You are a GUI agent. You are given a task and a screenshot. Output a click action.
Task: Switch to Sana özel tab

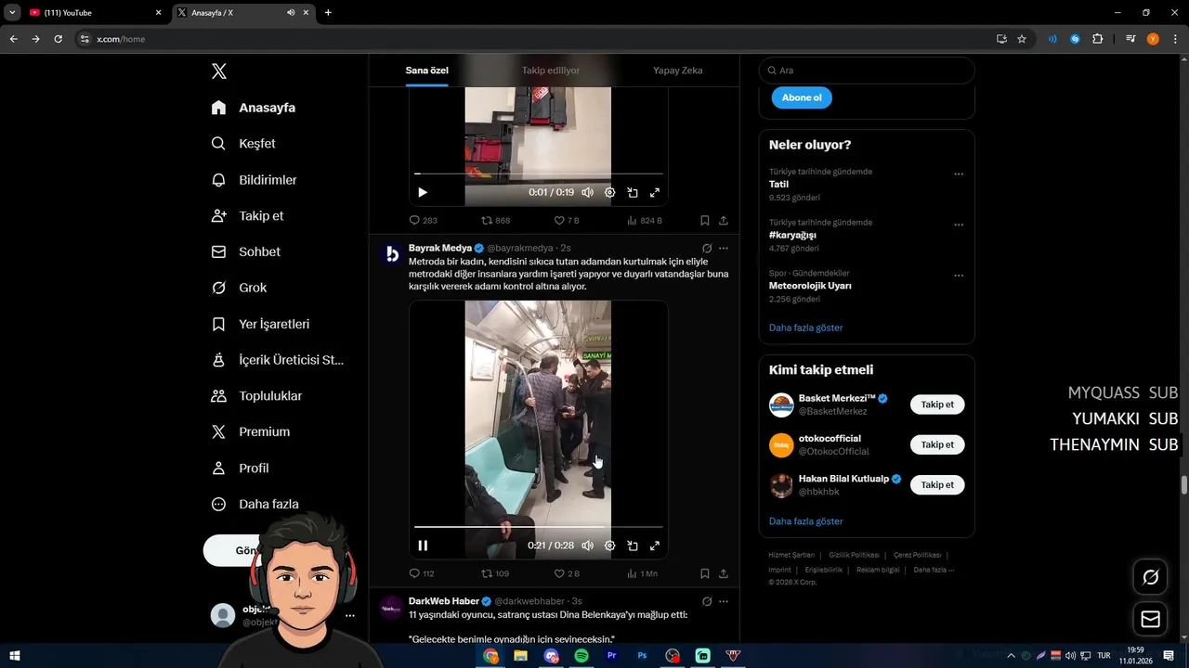click(426, 71)
